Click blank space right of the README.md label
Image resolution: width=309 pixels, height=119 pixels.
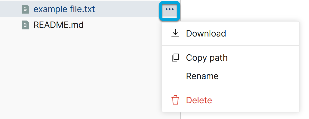[121, 25]
